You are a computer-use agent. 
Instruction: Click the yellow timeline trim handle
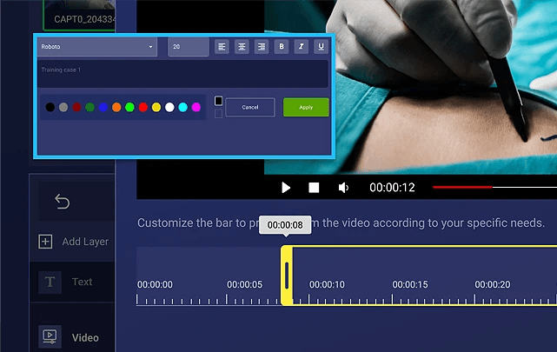[x=287, y=276]
